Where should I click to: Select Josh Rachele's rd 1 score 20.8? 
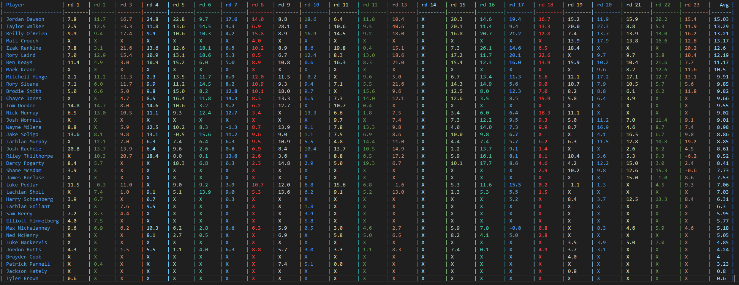click(x=73, y=149)
